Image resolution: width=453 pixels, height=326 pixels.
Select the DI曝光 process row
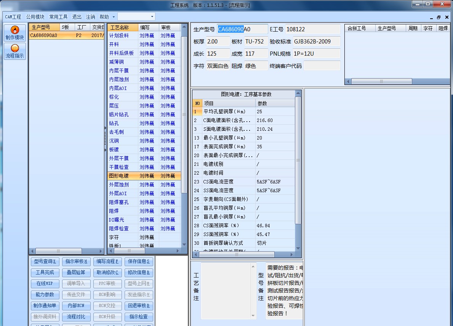click(144, 220)
